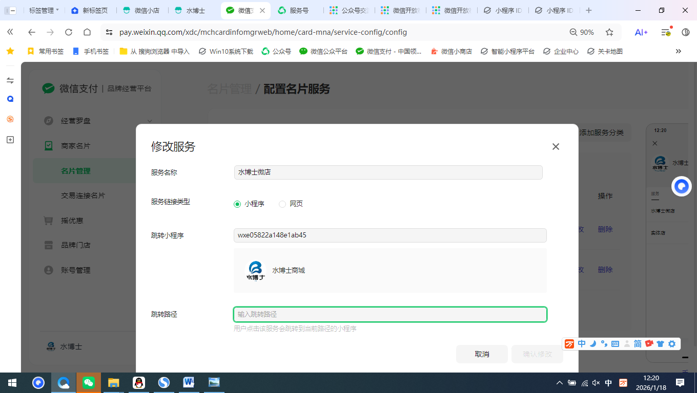Open 品牌门店 in the sidebar

pyautogui.click(x=75, y=245)
